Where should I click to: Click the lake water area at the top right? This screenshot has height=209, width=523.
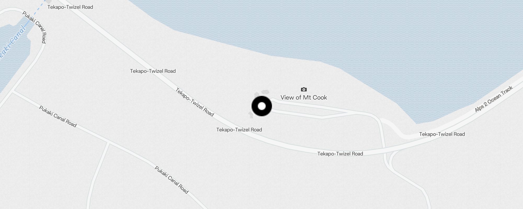pos(392,34)
